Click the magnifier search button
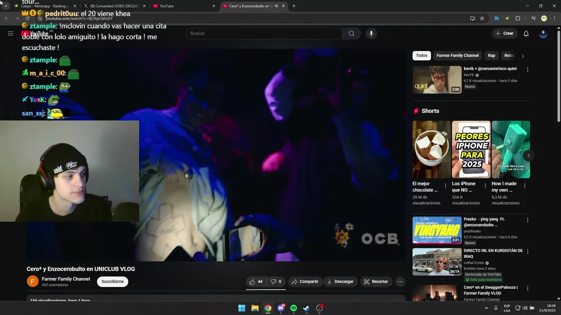The image size is (561, 315). [352, 33]
